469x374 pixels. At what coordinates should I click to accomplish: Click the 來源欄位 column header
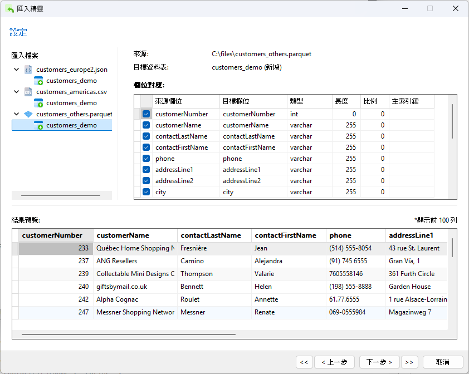[x=186, y=101]
